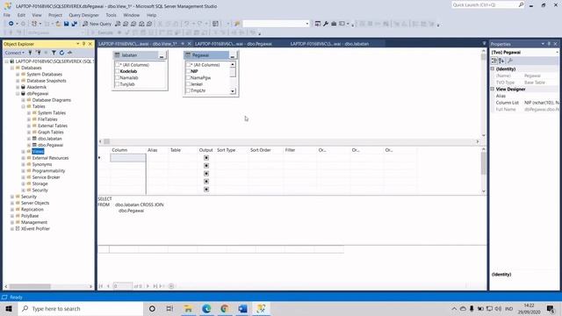This screenshot has height=316, width=562.
Task: Click the Analysis Services DAX Query icon
Action: tap(149, 24)
